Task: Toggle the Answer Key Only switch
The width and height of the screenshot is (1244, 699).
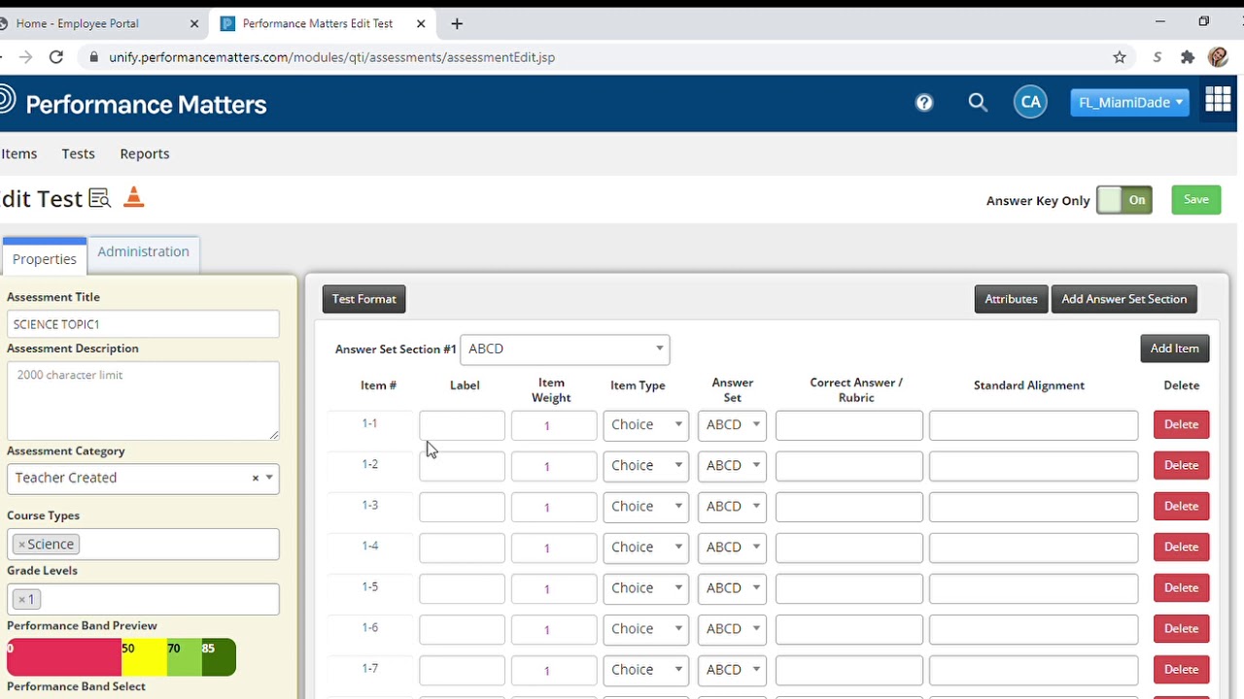Action: click(1123, 200)
